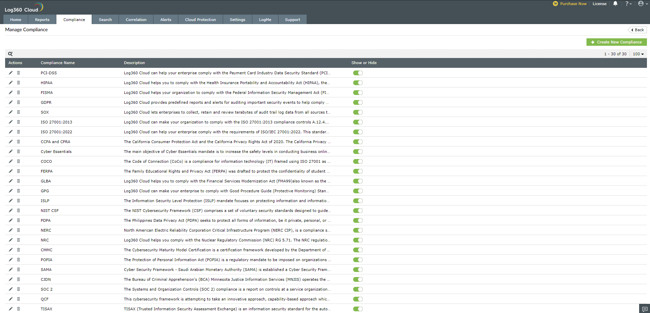
Task: Edit the FERPA compliance entry
Action: tap(11, 171)
